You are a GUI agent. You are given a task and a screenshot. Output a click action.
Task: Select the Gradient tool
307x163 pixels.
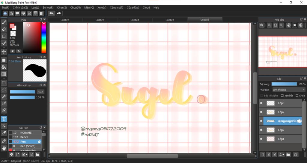point(4,74)
